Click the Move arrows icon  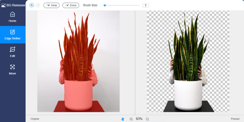(13, 67)
